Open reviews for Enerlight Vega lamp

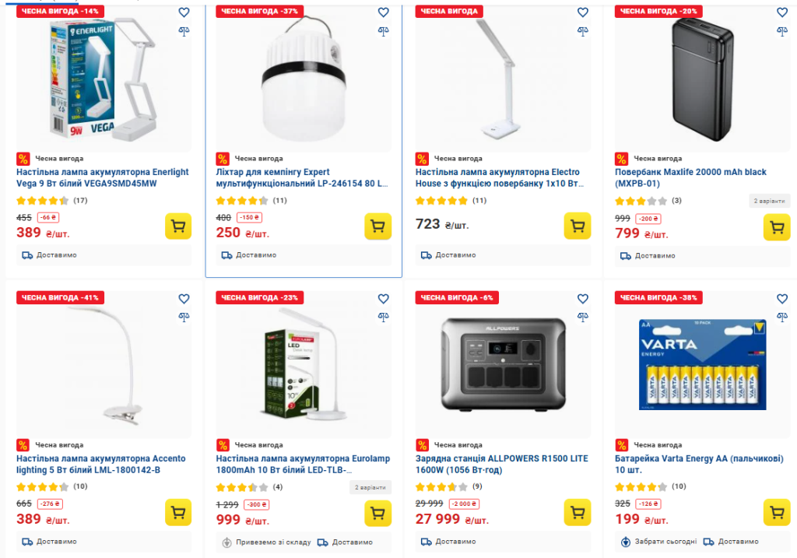point(80,201)
